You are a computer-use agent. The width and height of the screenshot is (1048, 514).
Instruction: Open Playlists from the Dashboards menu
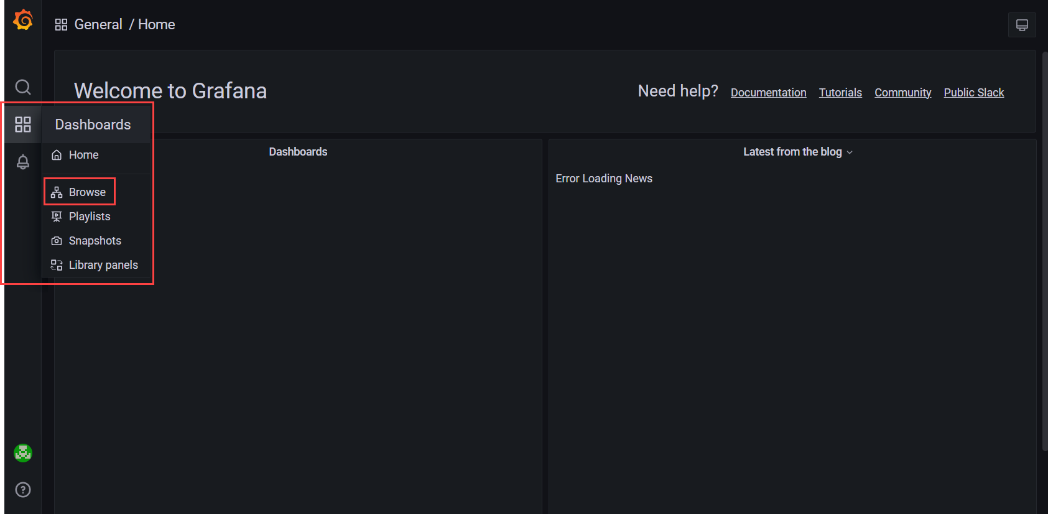pos(90,217)
